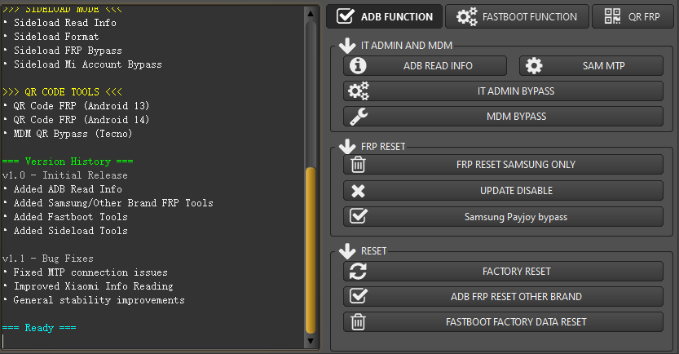
Task: Click the checkmark icon on Samsung Payjoy bypass
Action: coord(359,216)
